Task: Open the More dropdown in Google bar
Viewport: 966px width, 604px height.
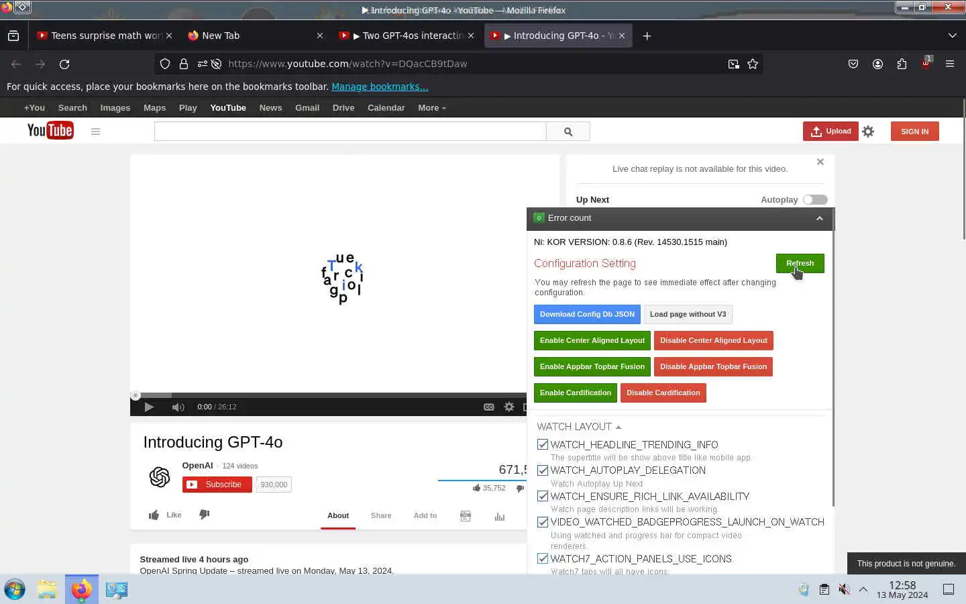Action: [x=431, y=107]
